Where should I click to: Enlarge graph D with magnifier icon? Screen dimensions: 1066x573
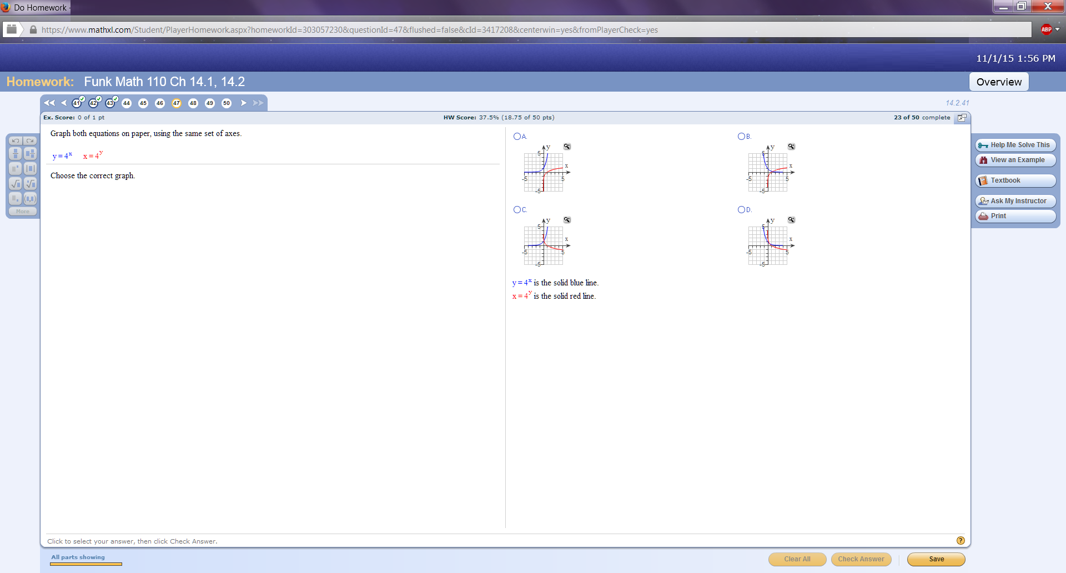tap(791, 220)
